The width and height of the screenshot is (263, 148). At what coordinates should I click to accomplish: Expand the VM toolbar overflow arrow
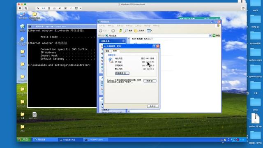click(x=81, y=8)
